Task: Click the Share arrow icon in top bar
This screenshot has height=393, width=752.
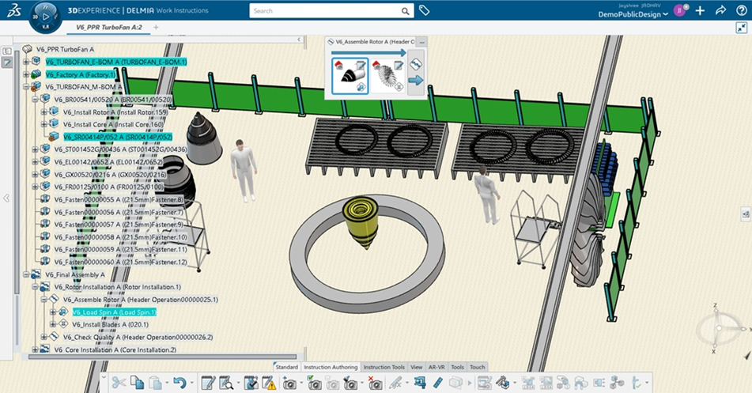Action: click(x=720, y=11)
